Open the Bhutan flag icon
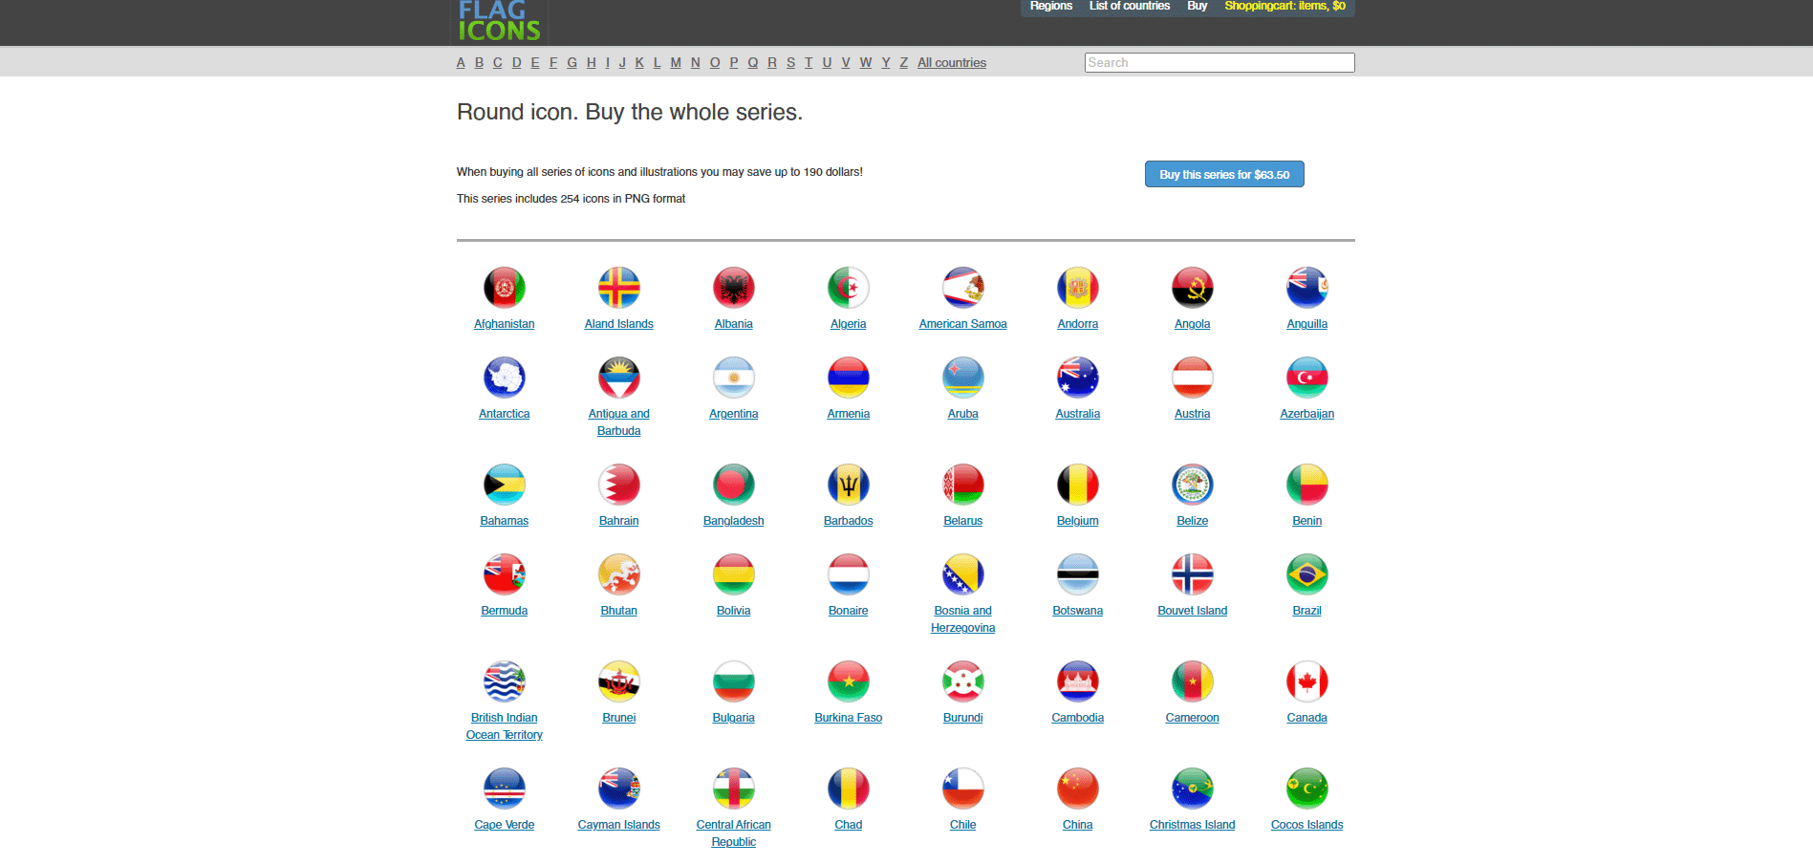Image resolution: width=1813 pixels, height=865 pixels. [x=619, y=574]
